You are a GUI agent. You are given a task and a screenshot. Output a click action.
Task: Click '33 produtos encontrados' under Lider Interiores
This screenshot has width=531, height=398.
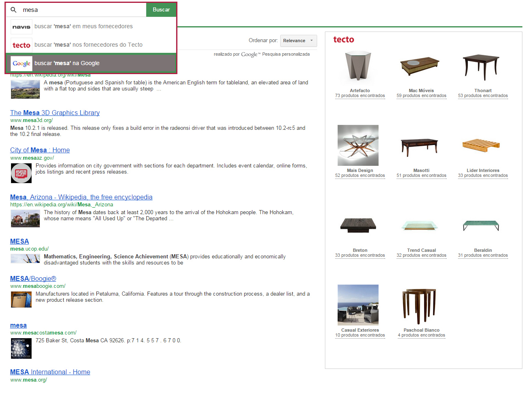[x=483, y=176]
